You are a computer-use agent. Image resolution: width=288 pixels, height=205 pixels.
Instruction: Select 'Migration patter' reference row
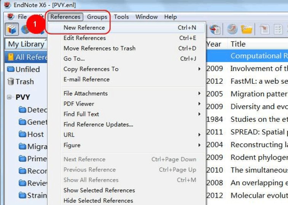pyautogui.click(x=247, y=94)
